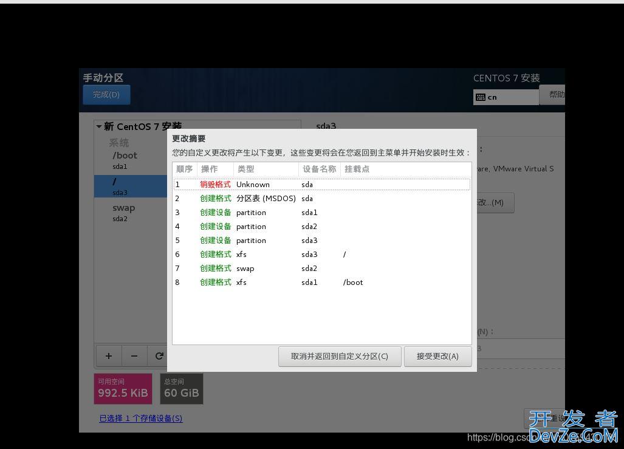Click the 设备名称 column header
This screenshot has width=624, height=449.
point(319,169)
